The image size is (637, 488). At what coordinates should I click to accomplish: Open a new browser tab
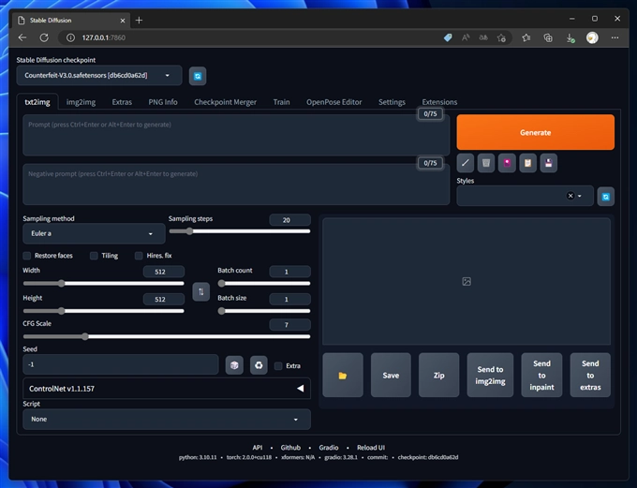pos(139,20)
